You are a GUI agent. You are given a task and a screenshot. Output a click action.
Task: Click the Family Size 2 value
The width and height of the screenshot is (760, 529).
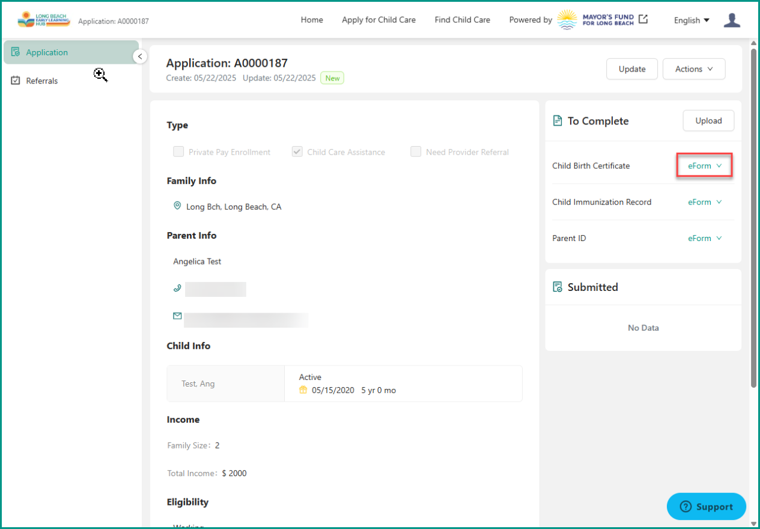[217, 445]
